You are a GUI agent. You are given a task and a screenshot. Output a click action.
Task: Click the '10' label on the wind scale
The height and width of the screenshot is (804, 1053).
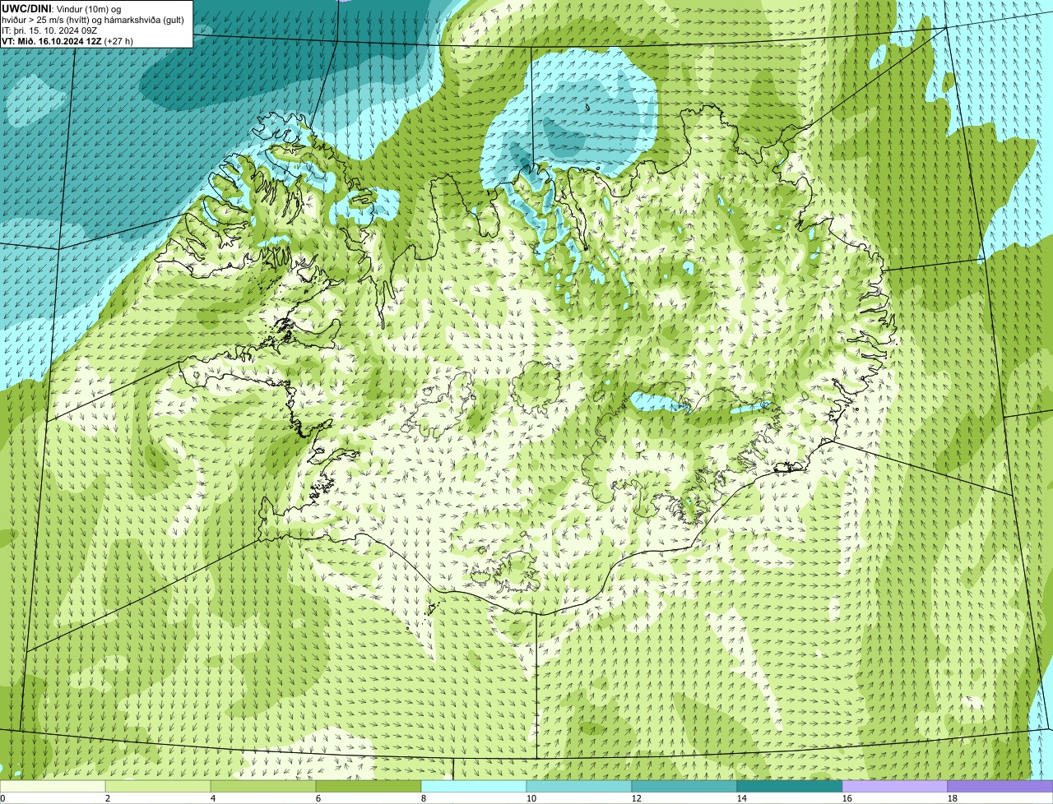click(x=531, y=798)
